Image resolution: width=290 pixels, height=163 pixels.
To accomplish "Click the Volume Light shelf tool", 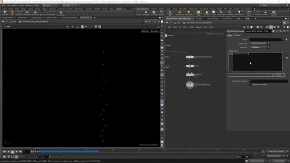I will [179, 13].
